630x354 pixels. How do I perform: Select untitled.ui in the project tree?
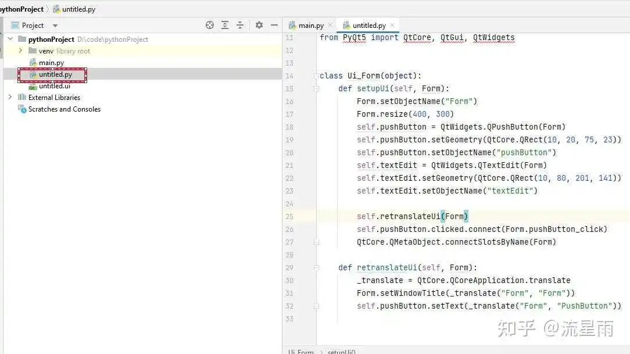(x=54, y=86)
